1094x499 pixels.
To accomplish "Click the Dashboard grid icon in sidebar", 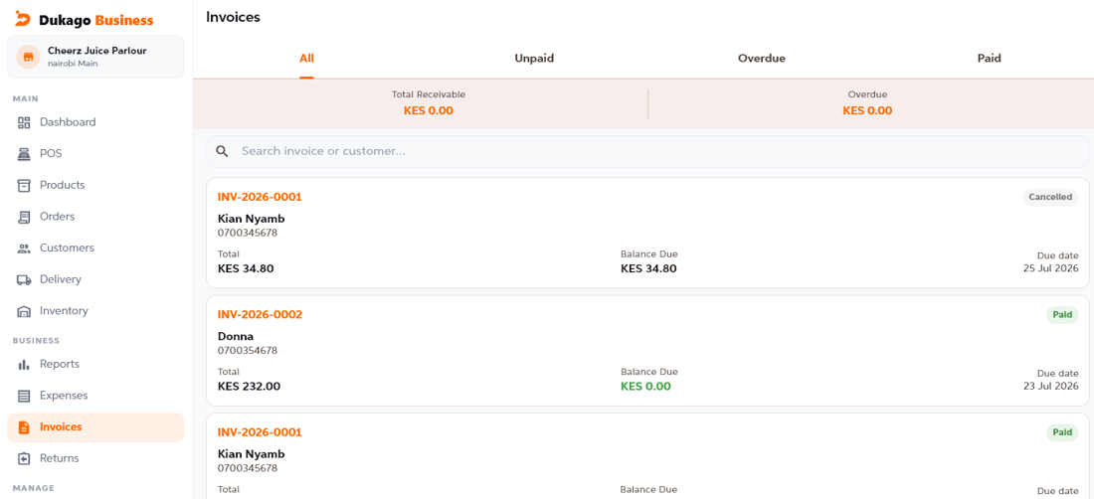I will pyautogui.click(x=24, y=122).
